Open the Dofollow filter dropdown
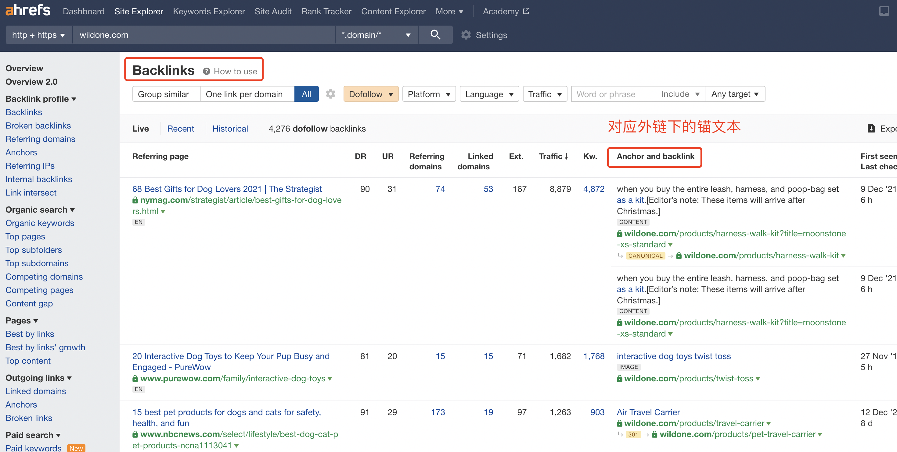Image resolution: width=897 pixels, height=452 pixels. pos(371,94)
